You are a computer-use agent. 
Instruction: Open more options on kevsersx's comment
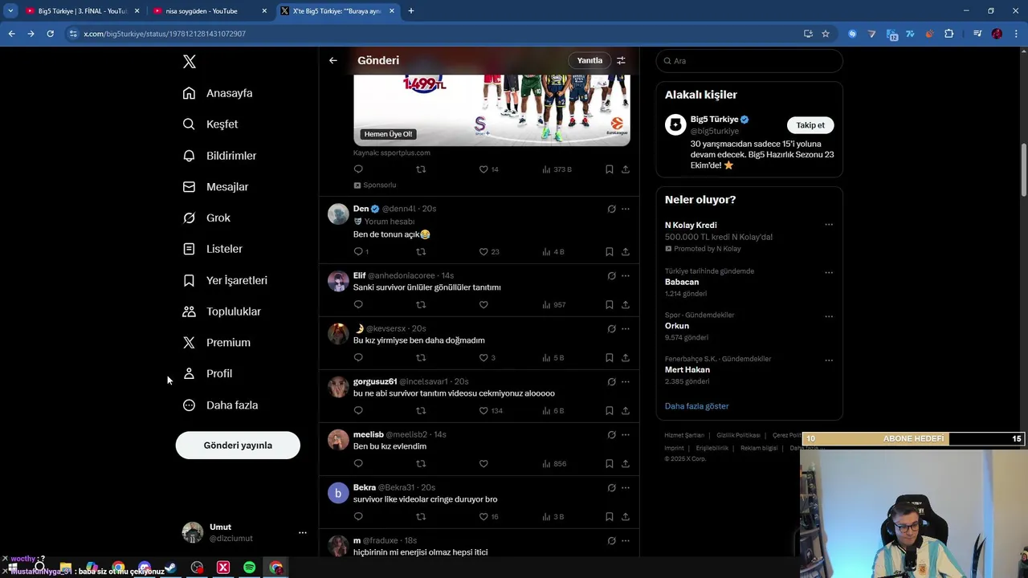tap(626, 329)
